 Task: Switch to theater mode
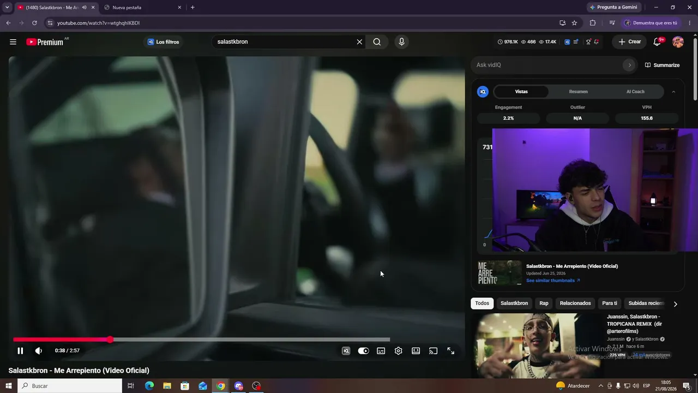point(416,351)
